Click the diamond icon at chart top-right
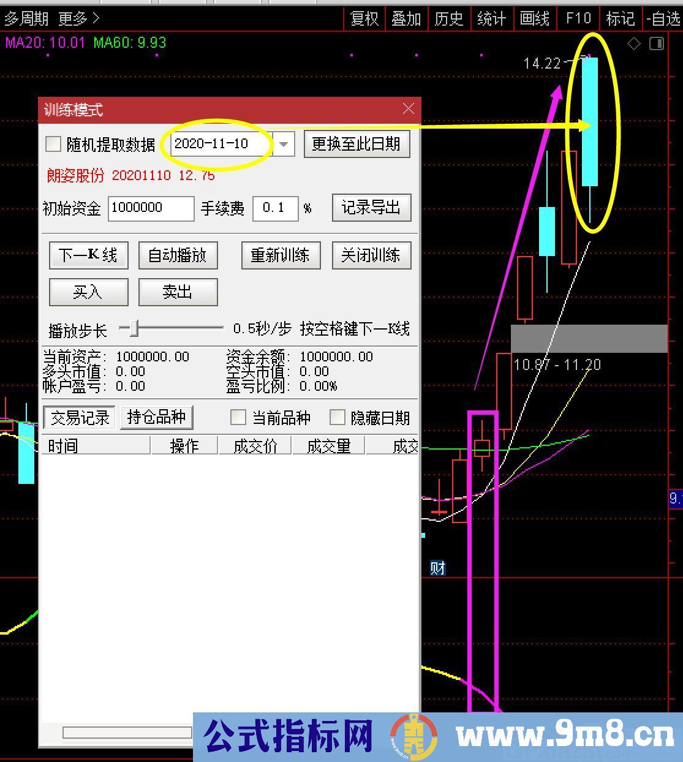 click(x=634, y=43)
